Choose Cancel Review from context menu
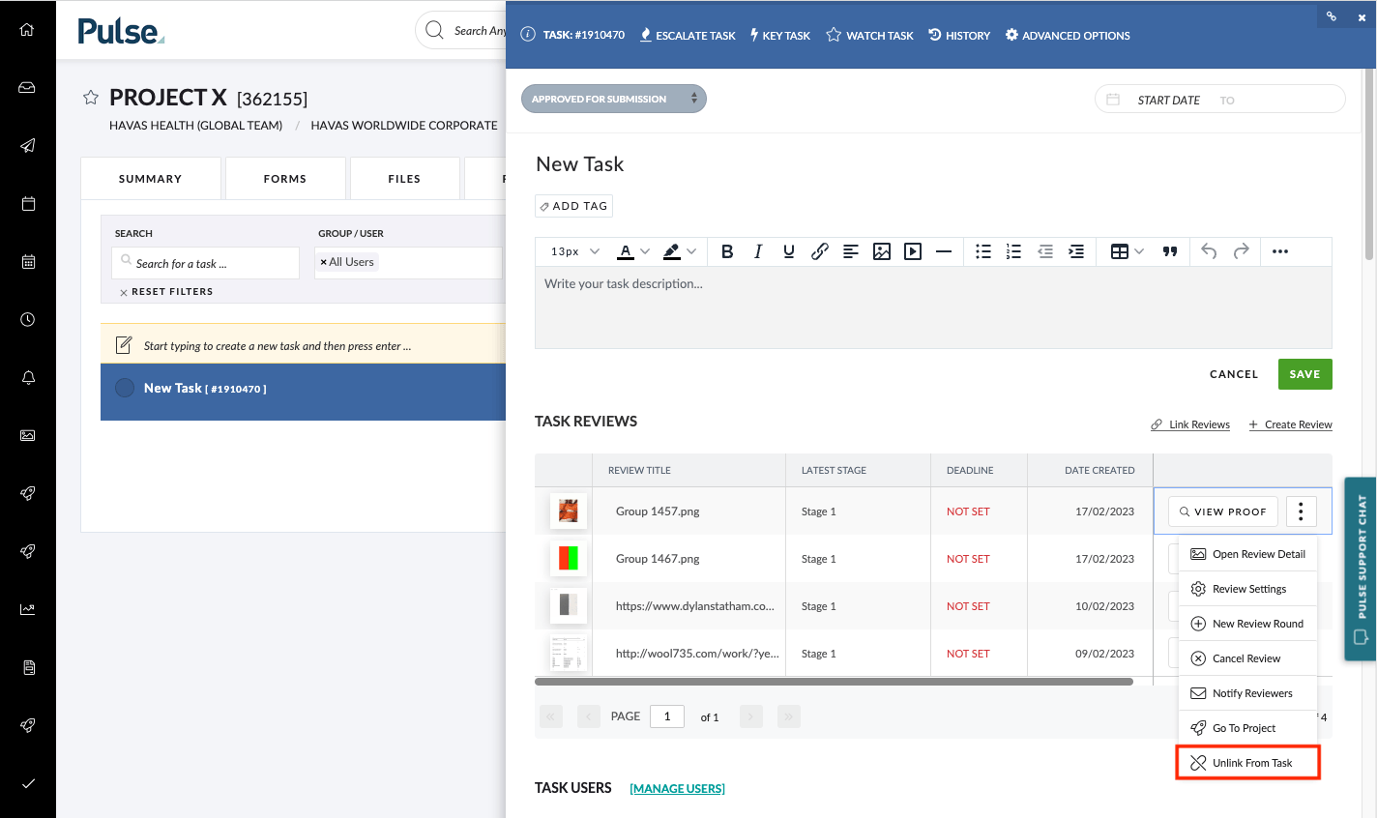This screenshot has height=818, width=1377. tap(1247, 658)
